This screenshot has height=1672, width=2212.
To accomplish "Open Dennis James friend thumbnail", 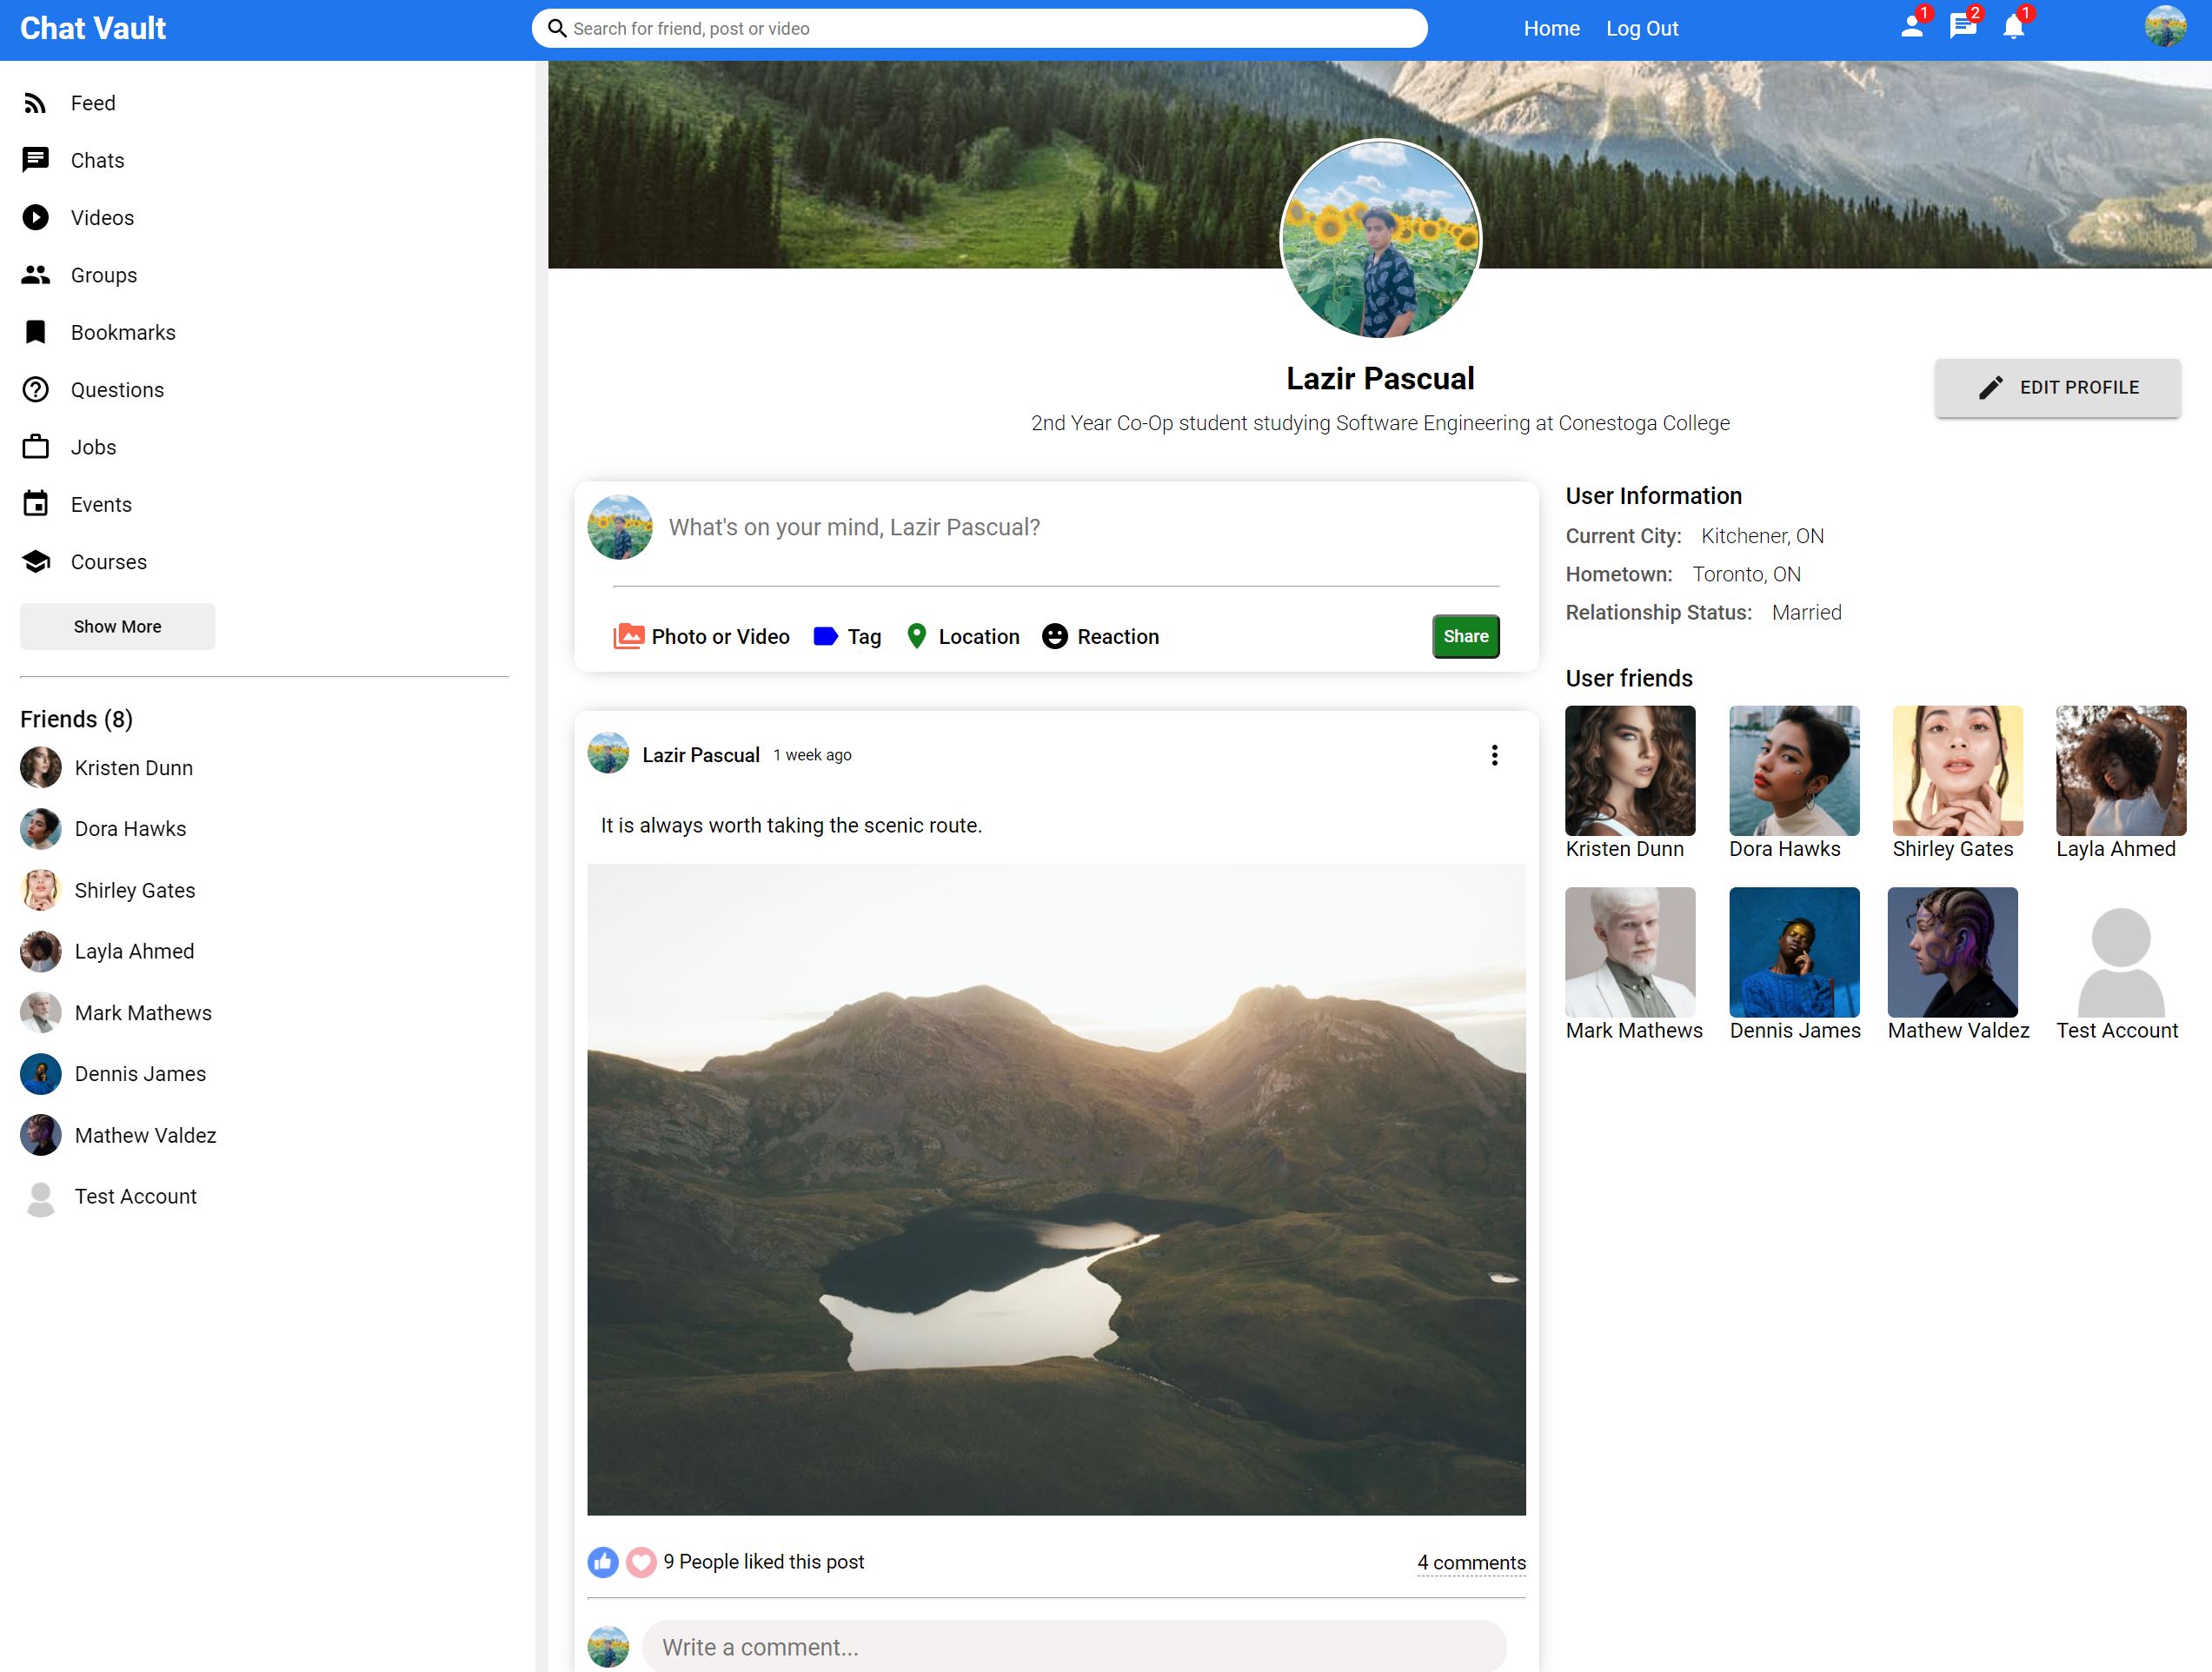I will pos(1794,951).
